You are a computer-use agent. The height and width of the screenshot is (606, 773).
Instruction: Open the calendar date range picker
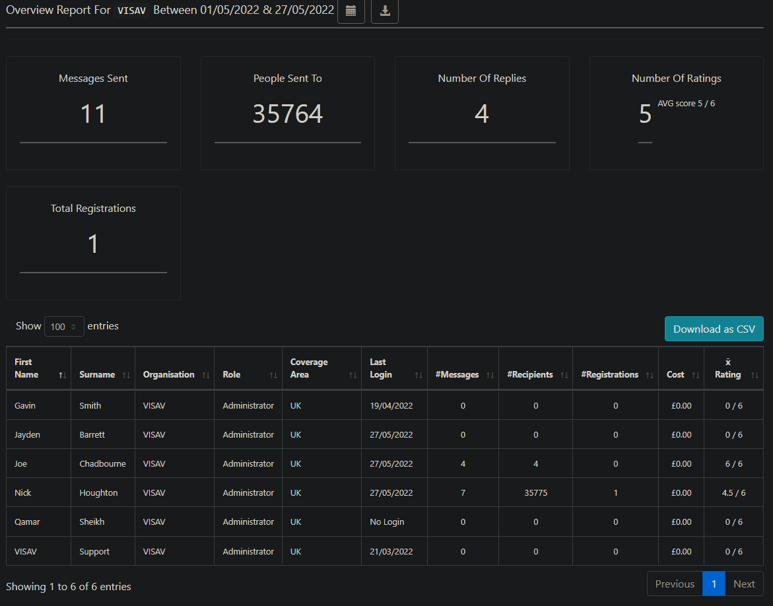[x=351, y=12]
